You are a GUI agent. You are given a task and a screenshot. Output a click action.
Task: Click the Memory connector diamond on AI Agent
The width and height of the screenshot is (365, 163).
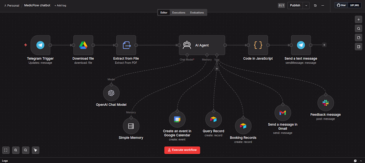pyautogui.click(x=206, y=55)
